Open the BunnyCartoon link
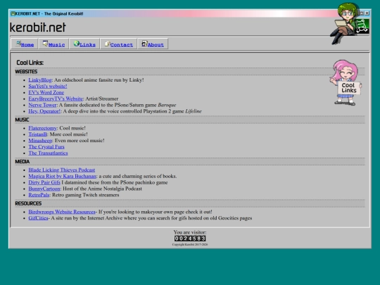Viewport: 380px width, 285px height. click(44, 189)
